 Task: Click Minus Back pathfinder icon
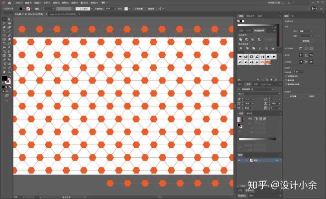(273, 48)
